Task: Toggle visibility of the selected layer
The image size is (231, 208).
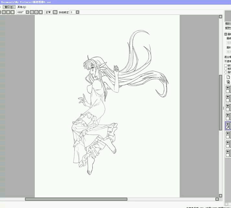Action: (x=227, y=124)
